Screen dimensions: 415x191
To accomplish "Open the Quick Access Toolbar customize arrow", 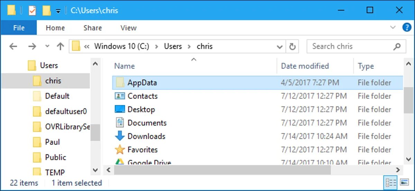I will pos(58,11).
